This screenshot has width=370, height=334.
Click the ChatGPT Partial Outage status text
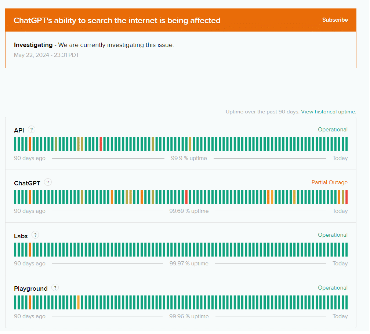coord(329,182)
